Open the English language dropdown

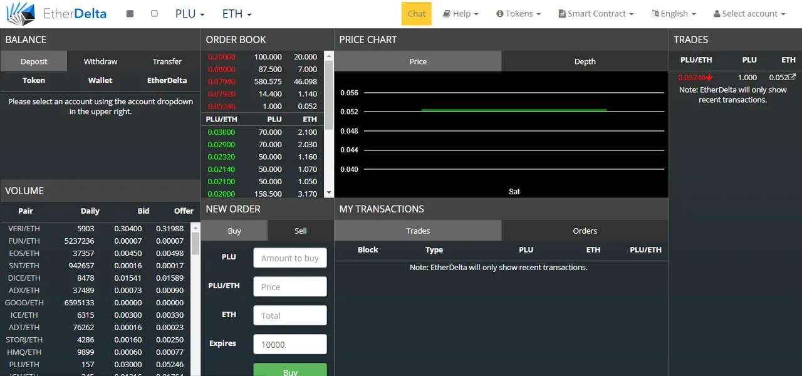point(674,13)
